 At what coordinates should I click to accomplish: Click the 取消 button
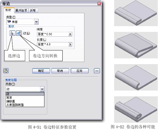tap(60, 71)
